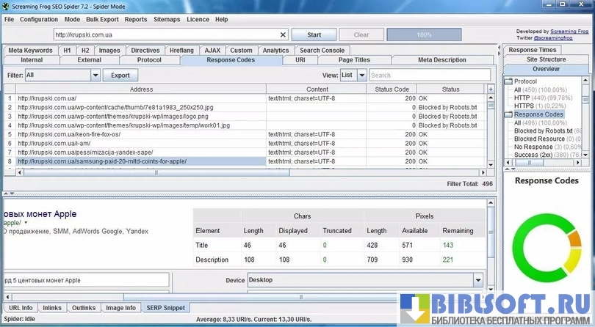Click the 100% crawl progress bar
The width and height of the screenshot is (595, 327).
click(x=424, y=34)
